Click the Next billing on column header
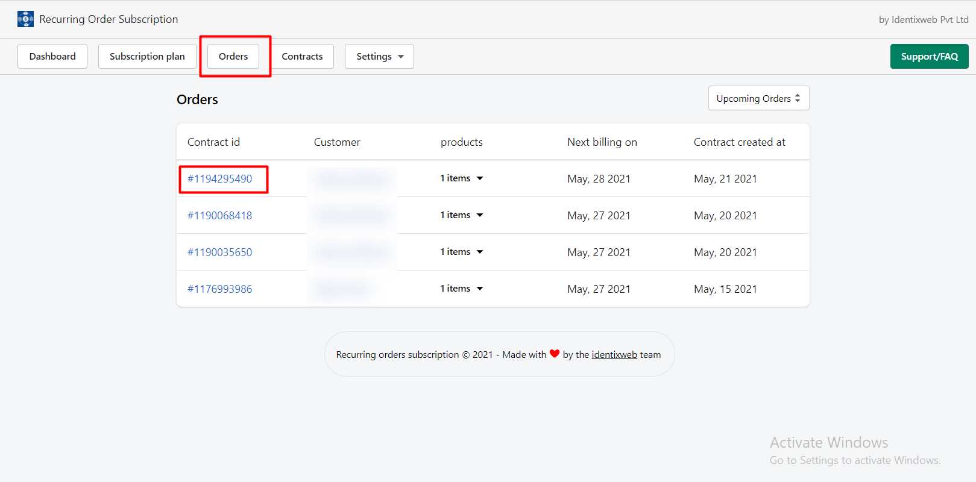976x482 pixels. [x=602, y=142]
